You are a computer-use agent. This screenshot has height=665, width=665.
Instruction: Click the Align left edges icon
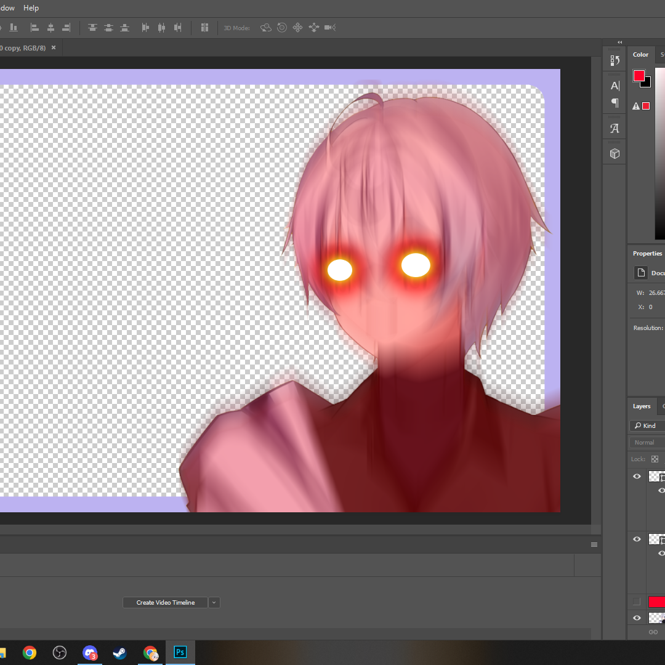click(34, 28)
